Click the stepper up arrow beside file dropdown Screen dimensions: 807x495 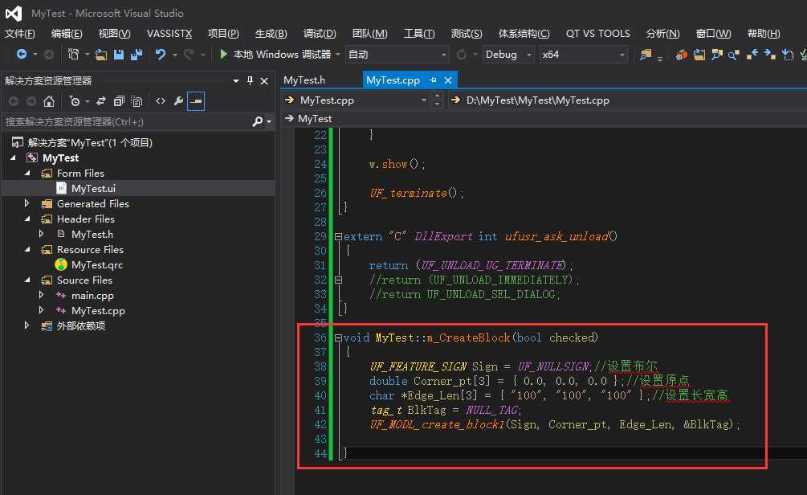[437, 96]
